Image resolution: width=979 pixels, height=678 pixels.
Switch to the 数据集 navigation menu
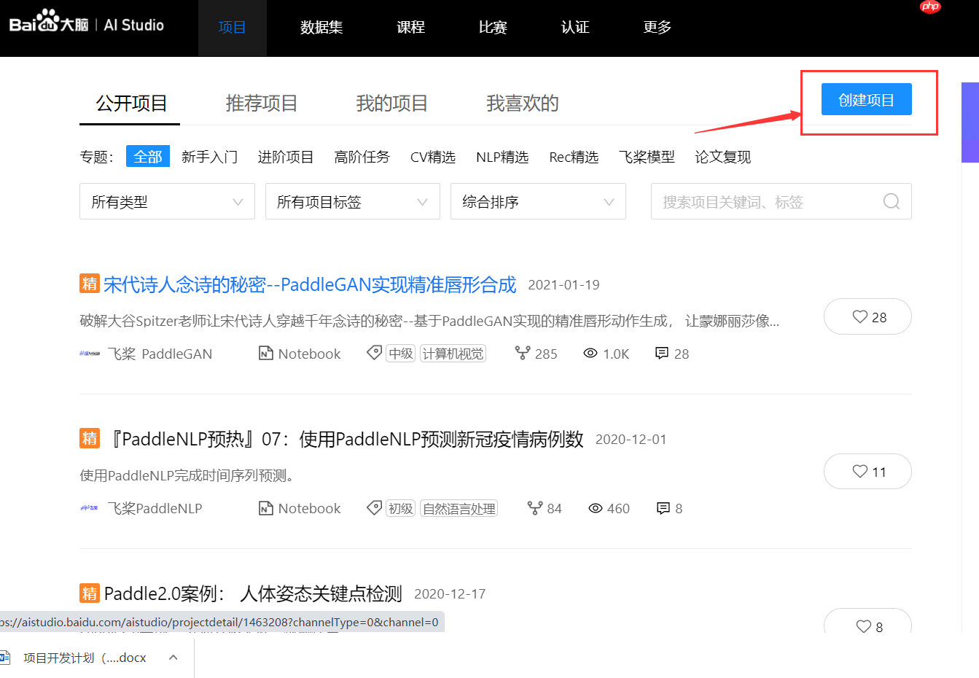click(x=321, y=27)
